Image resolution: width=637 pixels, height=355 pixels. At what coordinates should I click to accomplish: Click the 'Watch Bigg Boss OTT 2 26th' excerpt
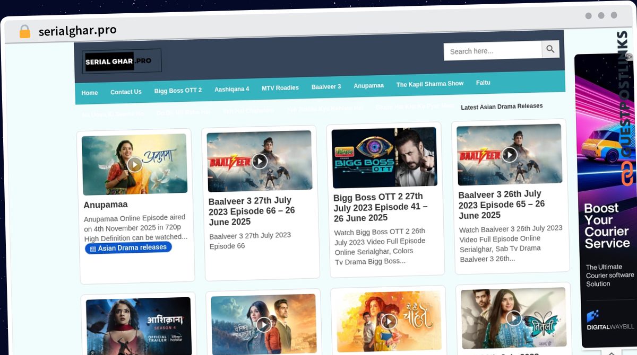click(380, 246)
